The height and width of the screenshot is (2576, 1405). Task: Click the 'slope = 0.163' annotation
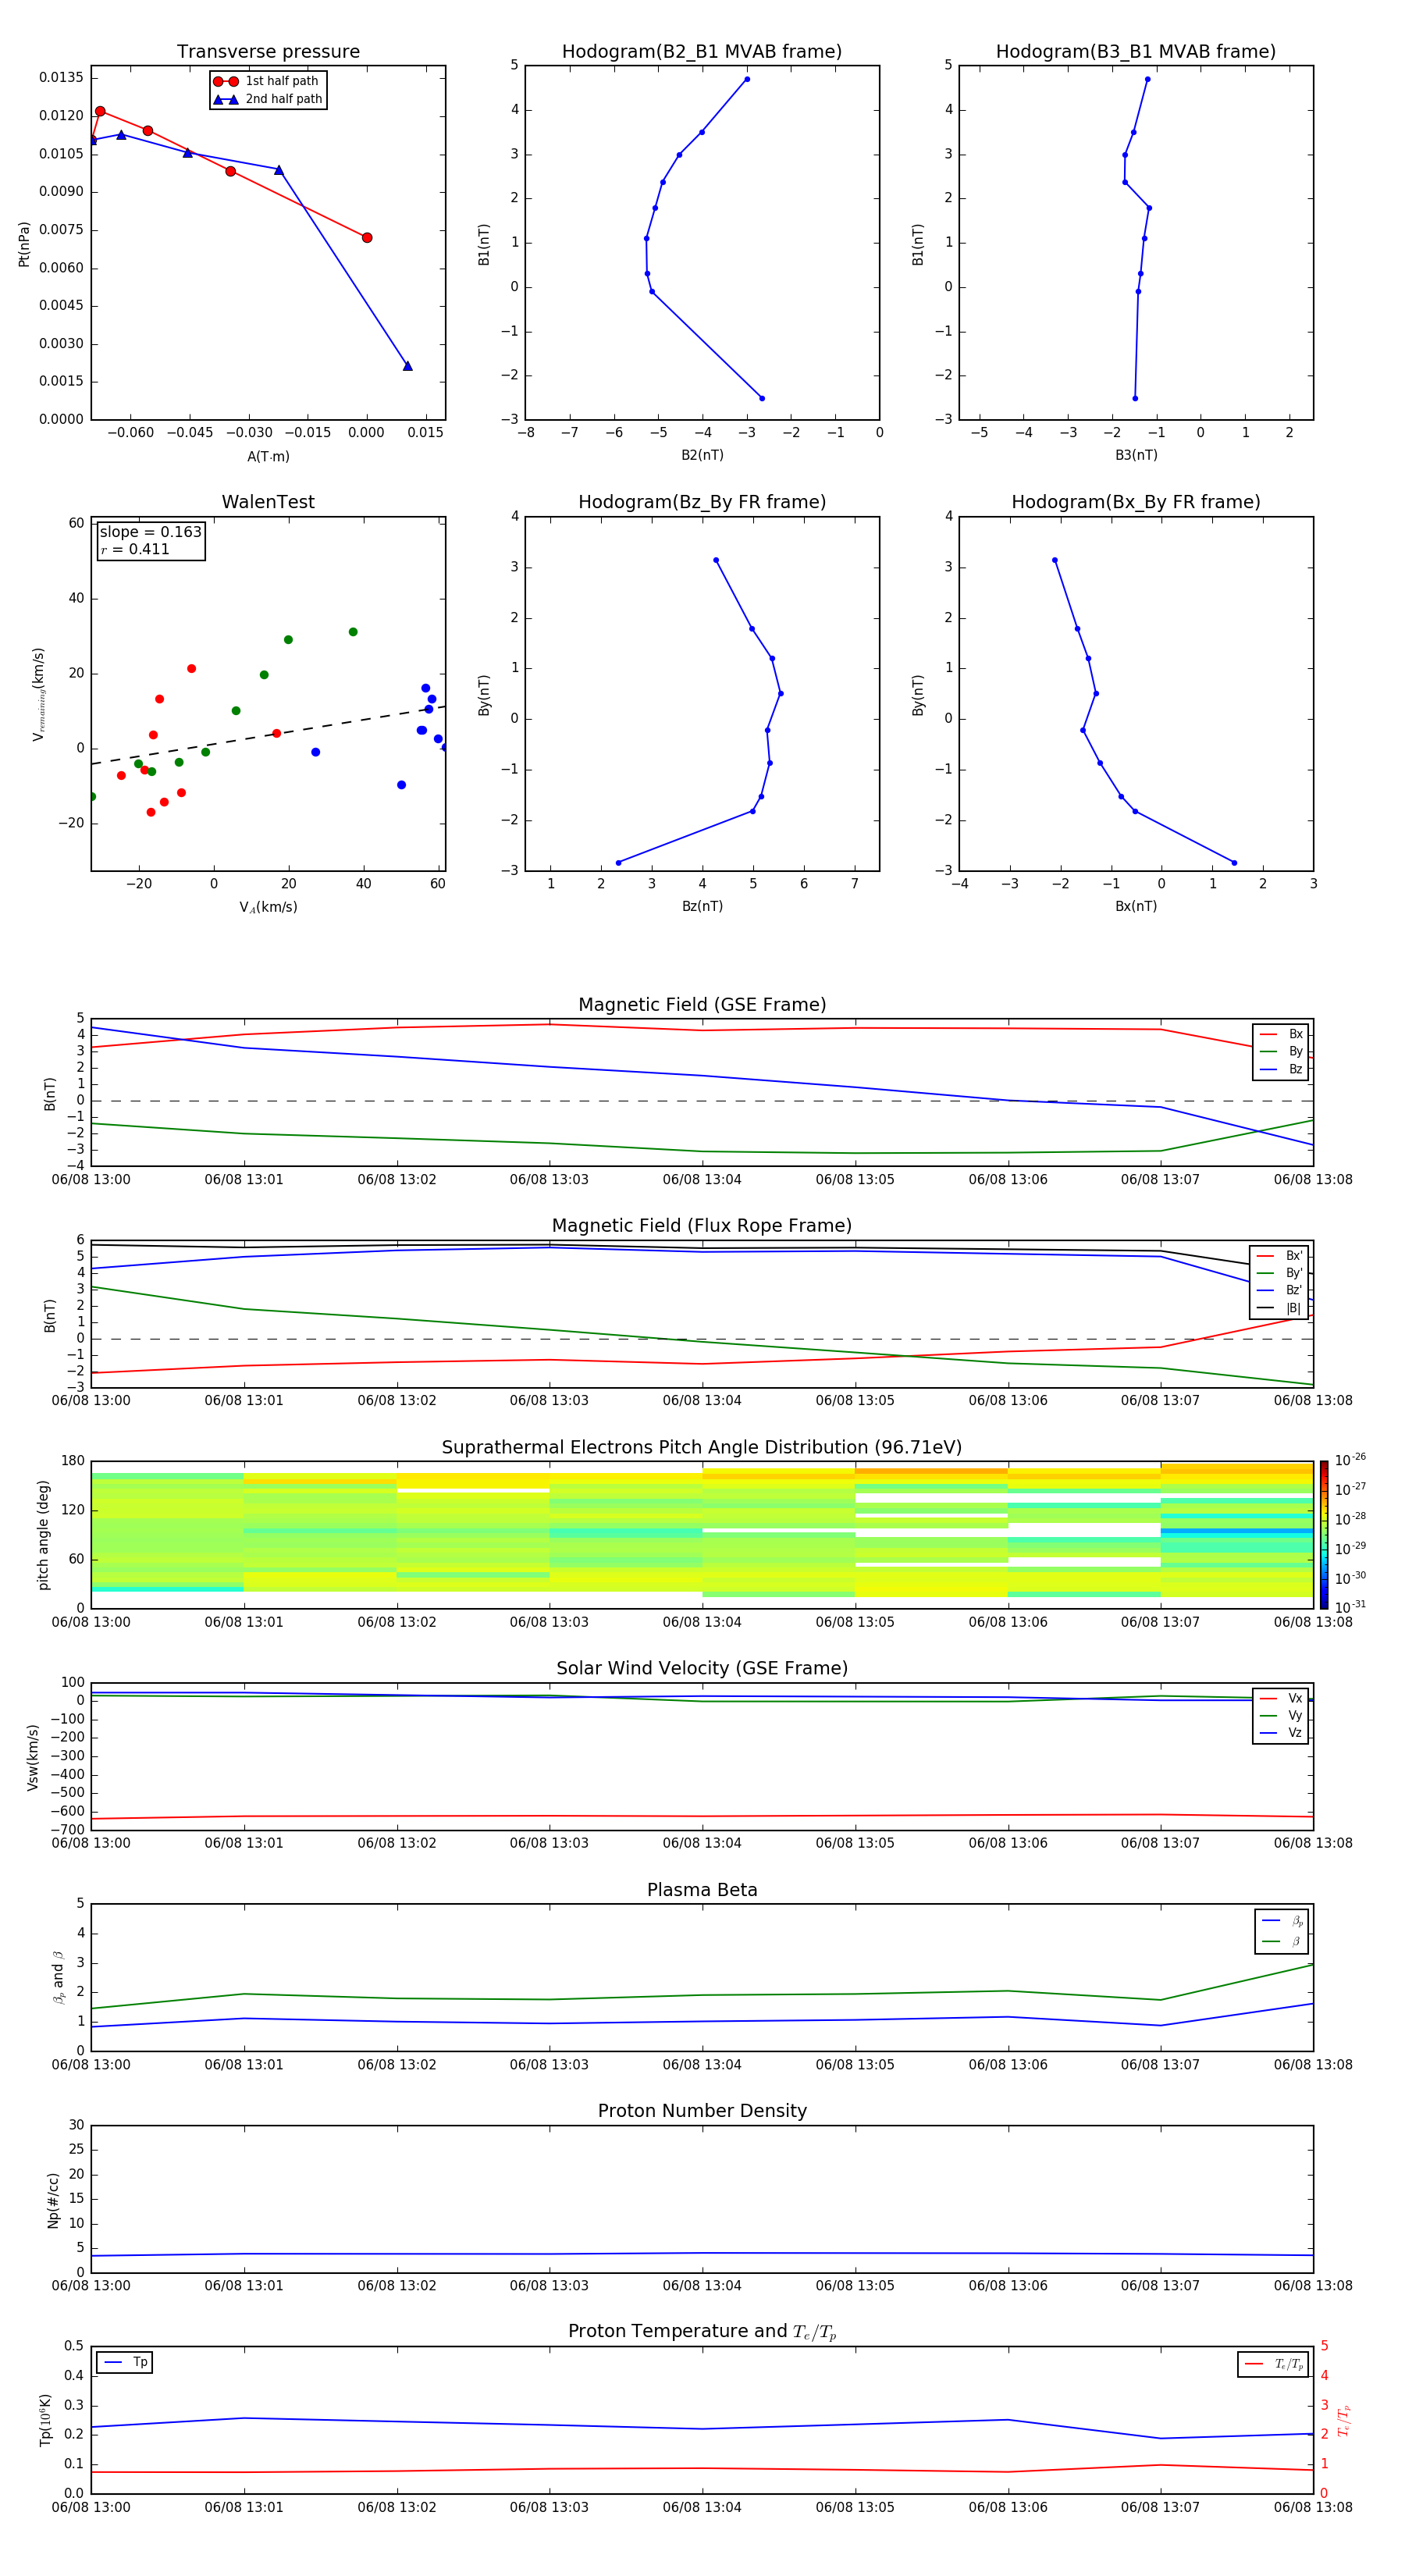pos(150,532)
